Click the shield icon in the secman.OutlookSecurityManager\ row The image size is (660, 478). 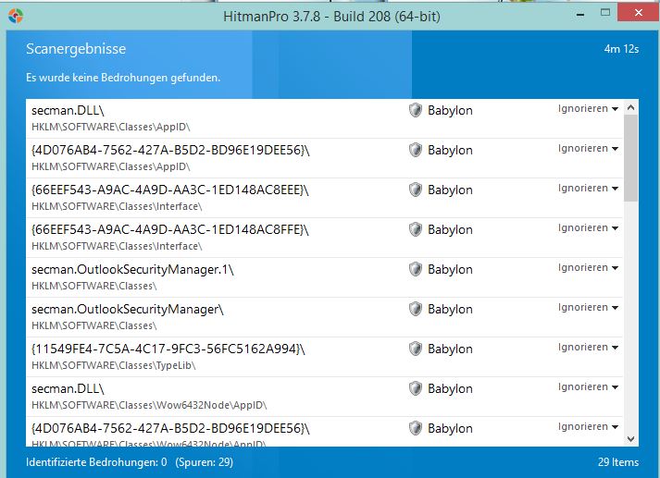click(x=416, y=309)
